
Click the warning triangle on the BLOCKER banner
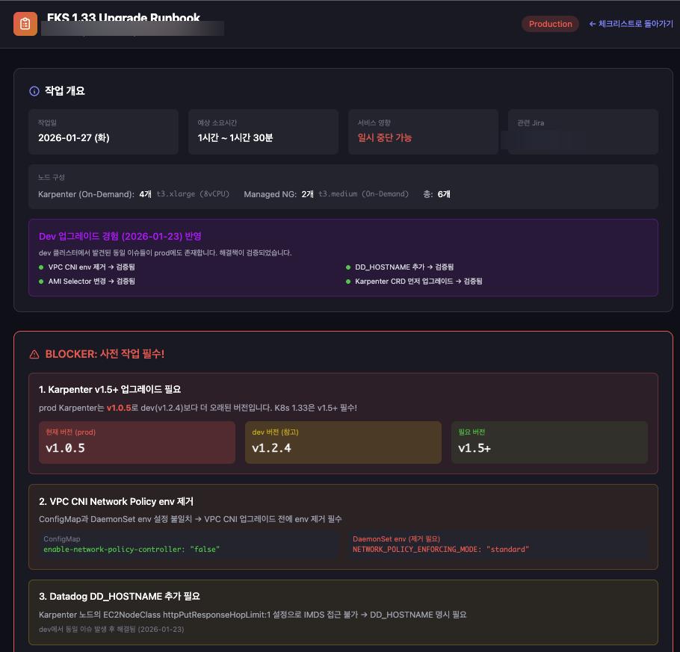click(34, 354)
